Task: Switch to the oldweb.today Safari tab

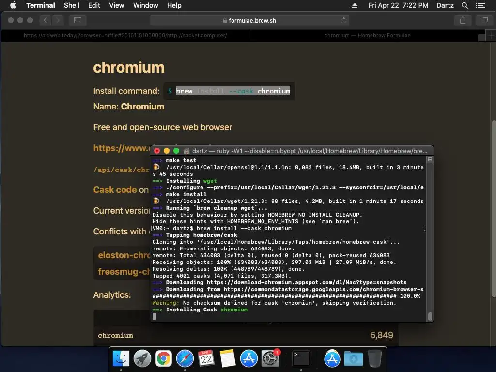Action: pos(125,35)
